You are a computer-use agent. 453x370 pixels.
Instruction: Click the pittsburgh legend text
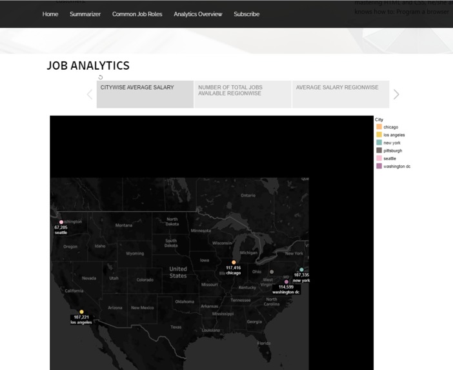[392, 150]
